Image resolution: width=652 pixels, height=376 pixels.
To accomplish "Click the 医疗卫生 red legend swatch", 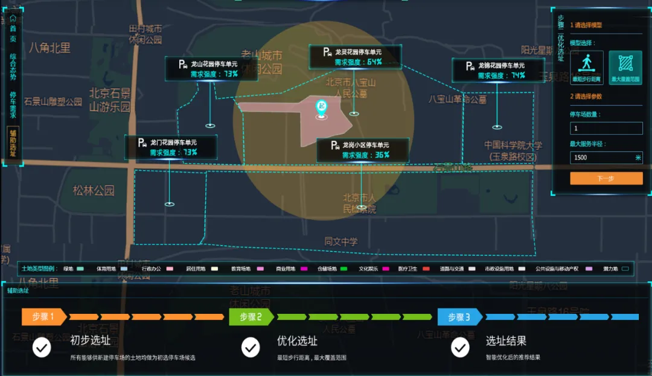I will 426,269.
